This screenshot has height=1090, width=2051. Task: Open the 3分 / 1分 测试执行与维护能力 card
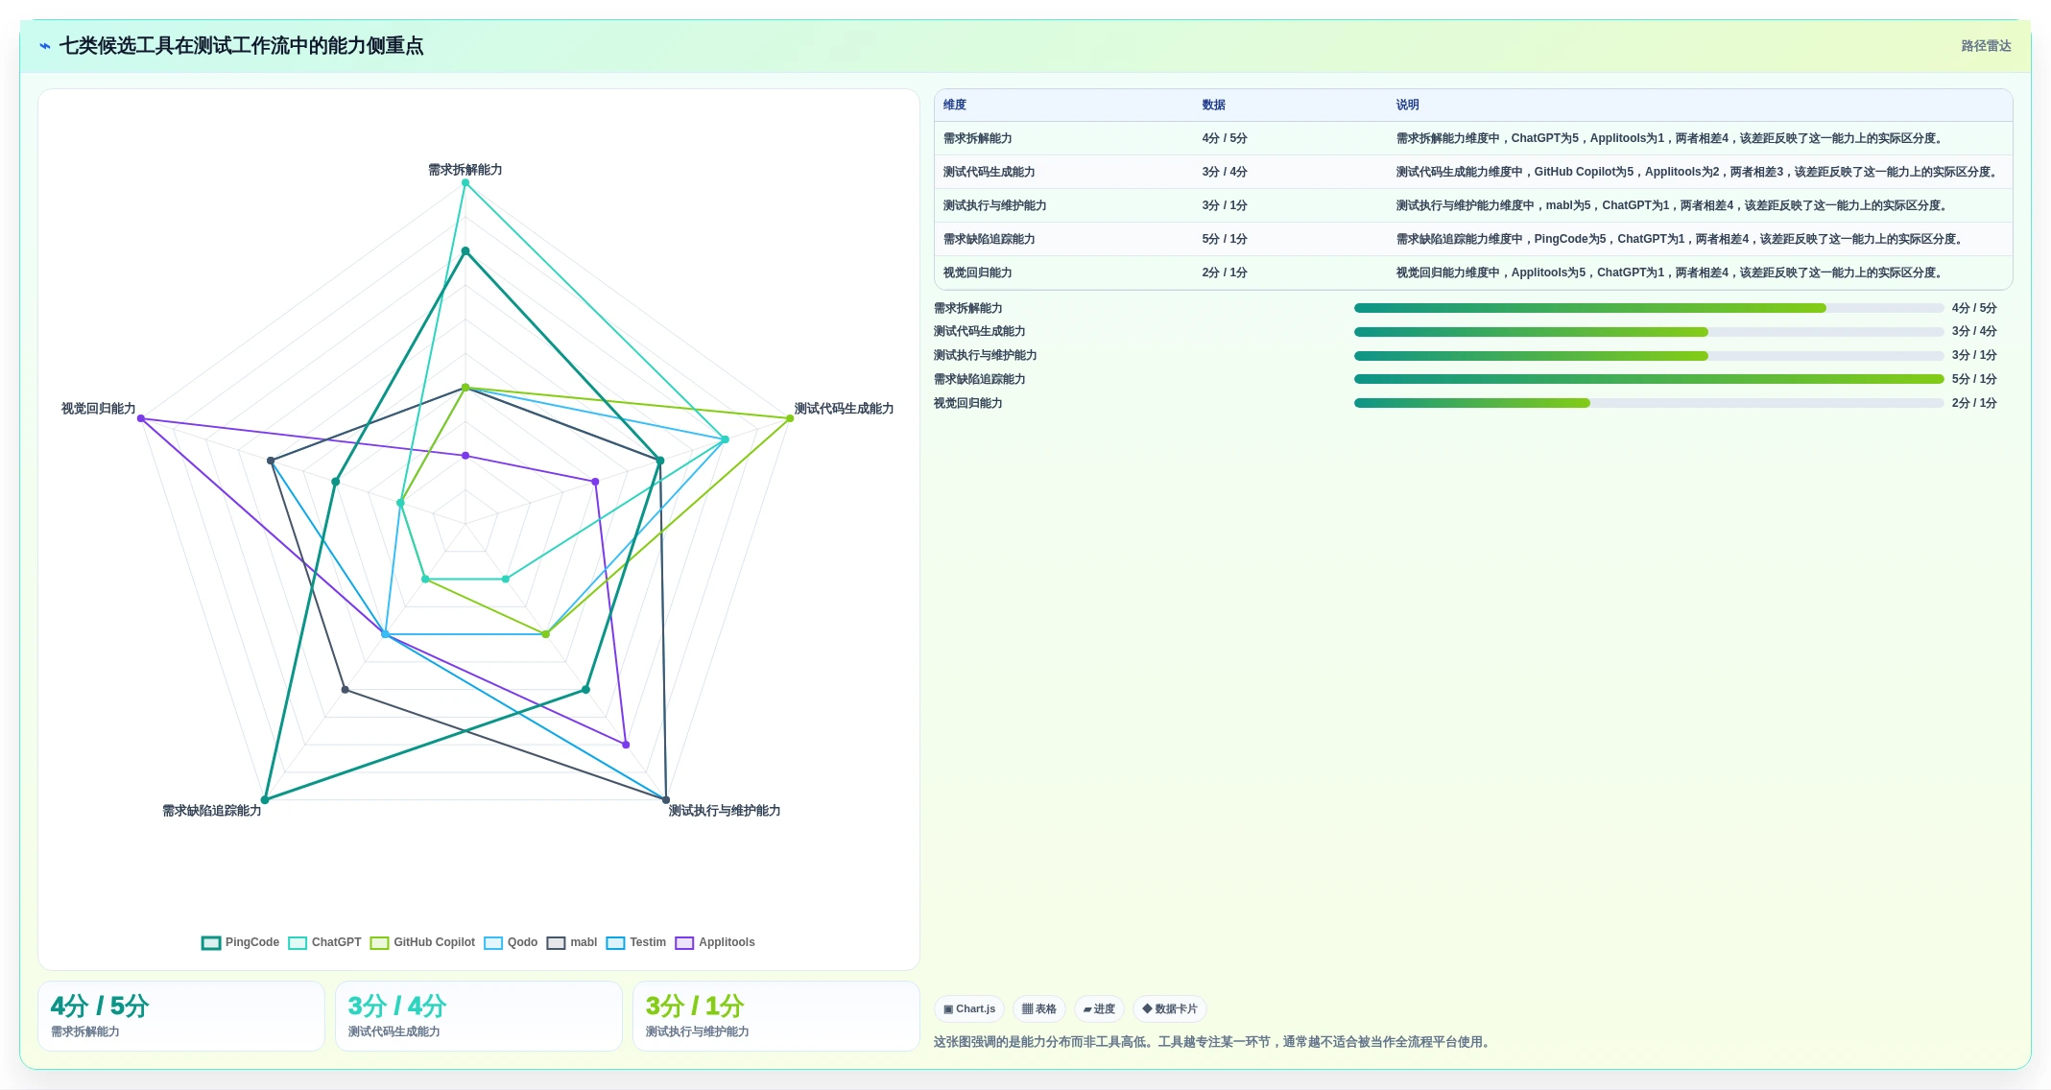[x=776, y=1016]
